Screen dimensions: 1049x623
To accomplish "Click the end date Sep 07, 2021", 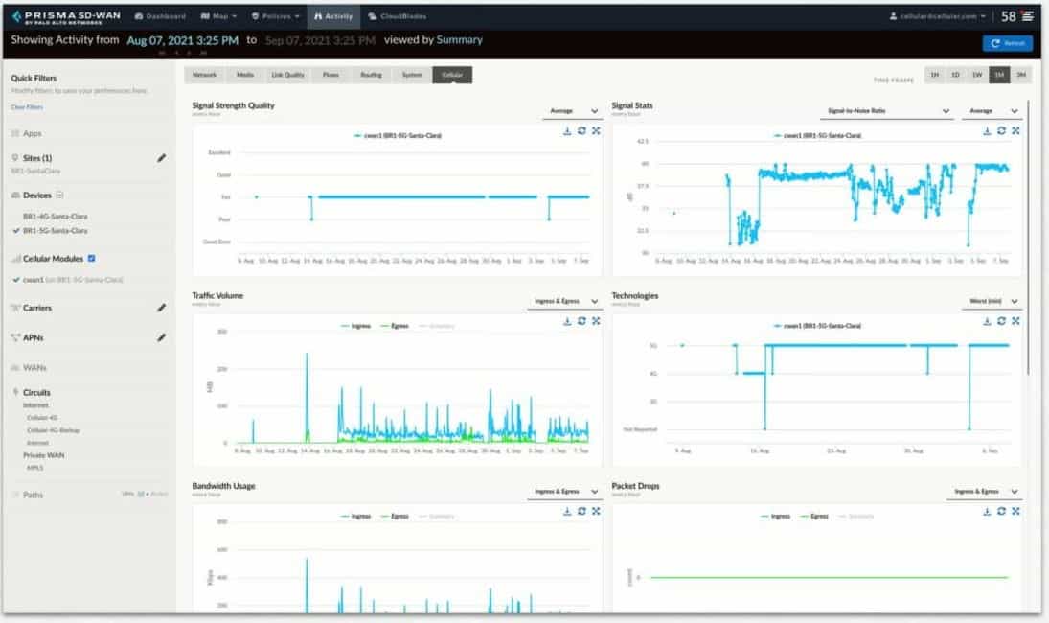I will click(x=320, y=41).
